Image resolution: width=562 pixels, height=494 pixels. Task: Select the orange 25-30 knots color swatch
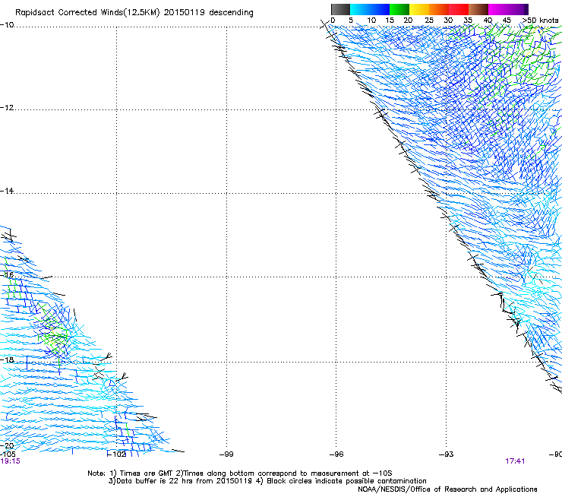(x=439, y=9)
